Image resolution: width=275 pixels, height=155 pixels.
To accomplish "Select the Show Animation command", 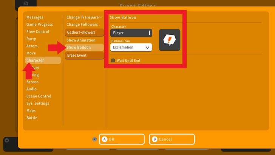I will coord(81,40).
